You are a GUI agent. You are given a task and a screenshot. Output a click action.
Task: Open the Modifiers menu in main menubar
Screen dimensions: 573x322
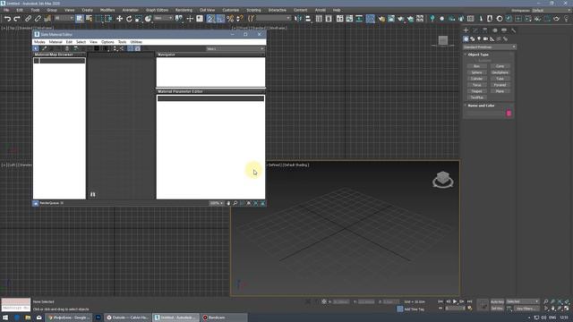pyautogui.click(x=107, y=10)
